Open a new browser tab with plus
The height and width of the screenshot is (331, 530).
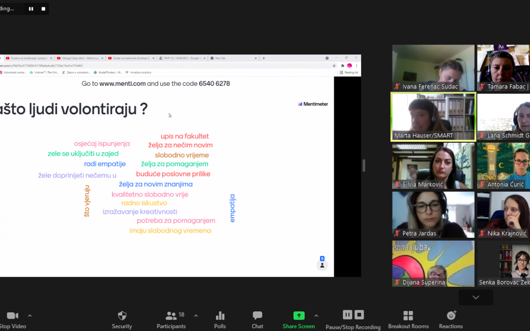coord(264,58)
